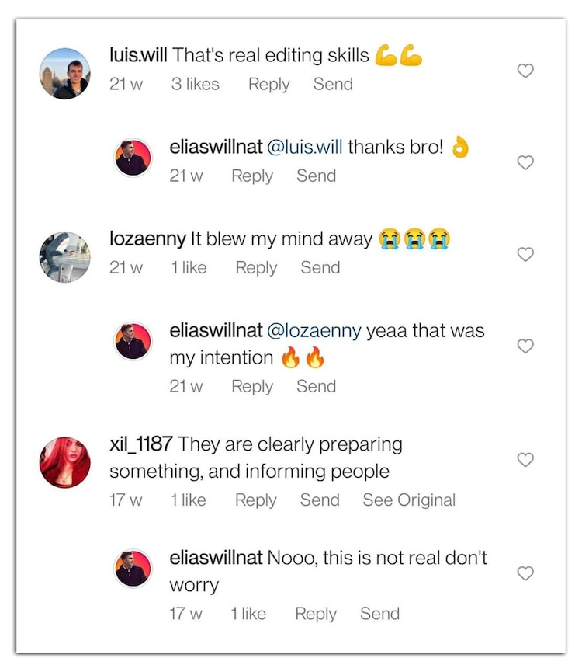Screen dimensions: 582x672
Task: Click See Original on xil_1187's comment
Action: [409, 500]
